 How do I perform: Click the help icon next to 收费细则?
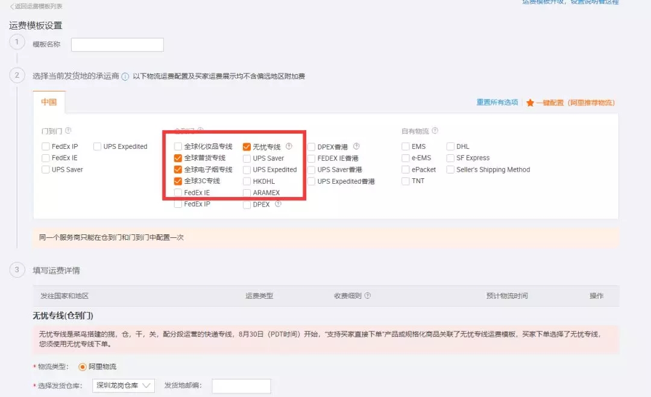tap(368, 295)
